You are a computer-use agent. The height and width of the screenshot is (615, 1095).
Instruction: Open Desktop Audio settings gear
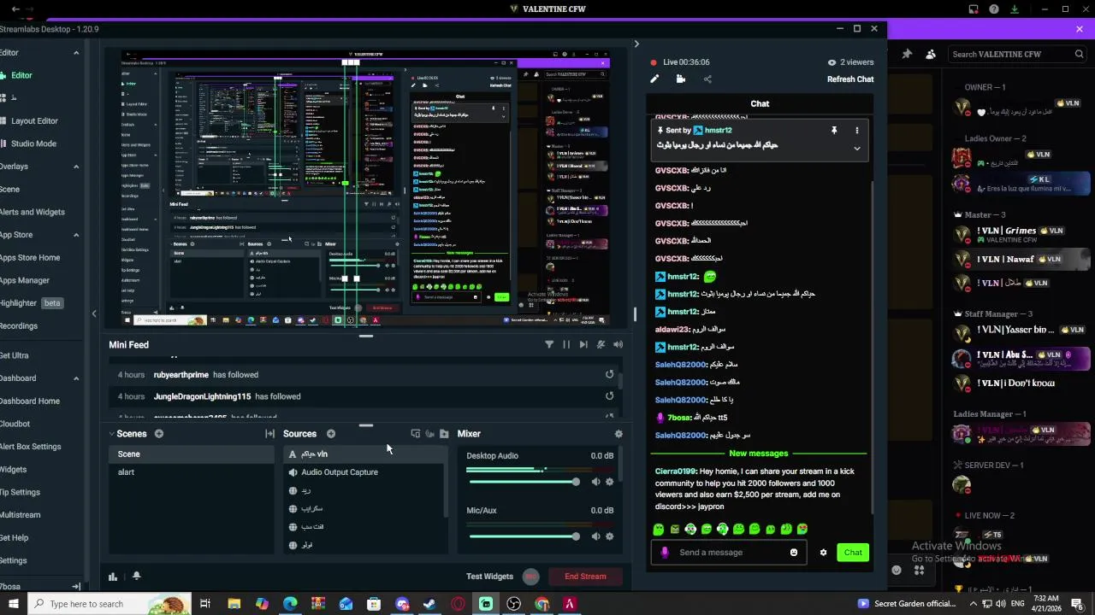(x=609, y=482)
